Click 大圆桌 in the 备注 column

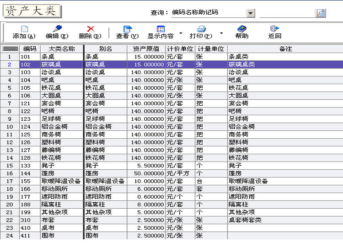(285, 96)
